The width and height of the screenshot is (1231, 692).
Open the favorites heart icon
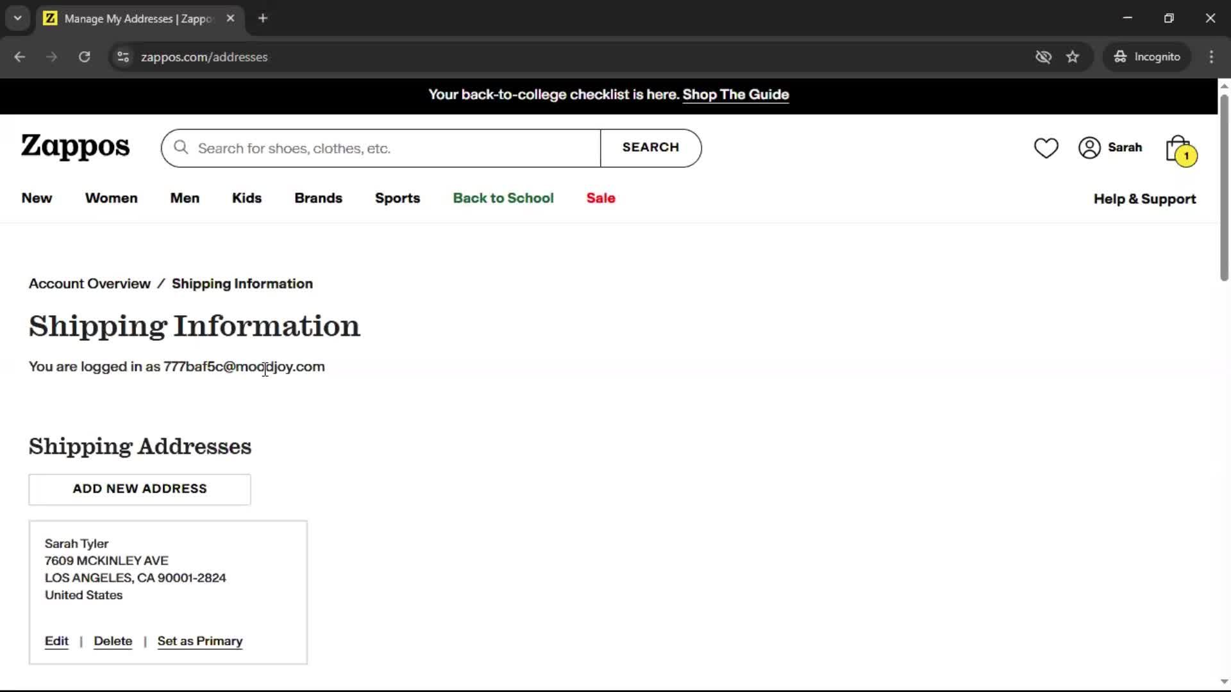1046,148
